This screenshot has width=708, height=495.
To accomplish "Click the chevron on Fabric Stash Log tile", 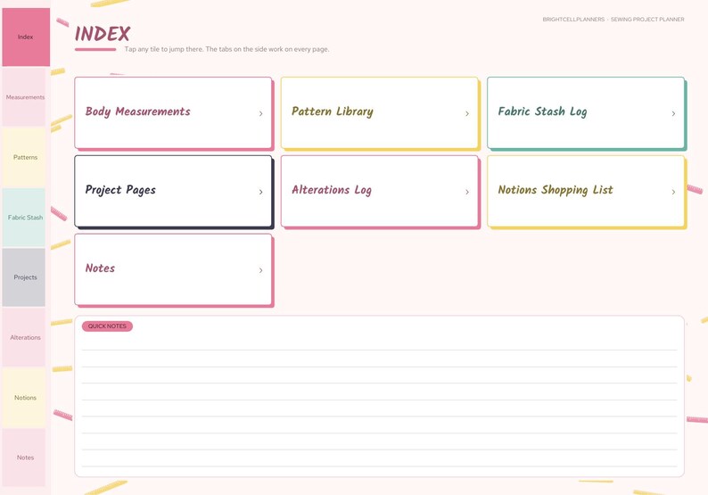I will click(x=673, y=114).
